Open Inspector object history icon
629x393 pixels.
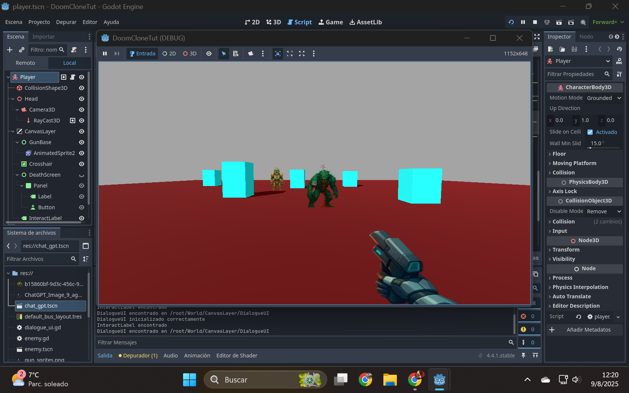619,49
